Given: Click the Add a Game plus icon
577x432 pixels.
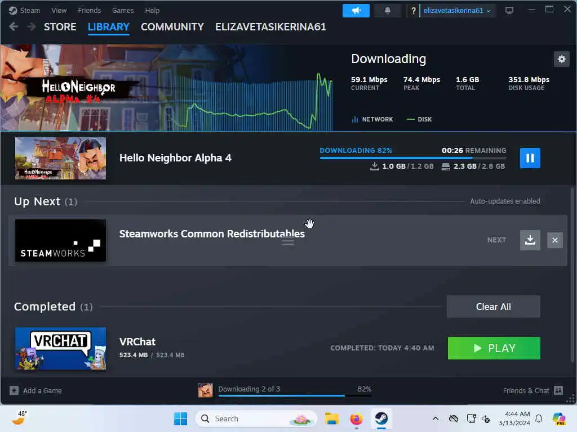Looking at the screenshot, I should 14,390.
